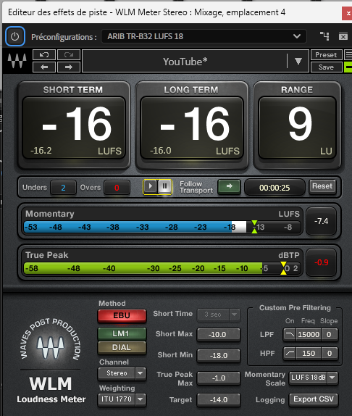Click the Save button
Image resolution: width=352 pixels, height=416 pixels.
click(x=326, y=67)
